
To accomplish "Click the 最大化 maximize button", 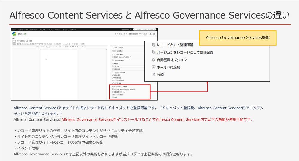I will click(x=67, y=47).
